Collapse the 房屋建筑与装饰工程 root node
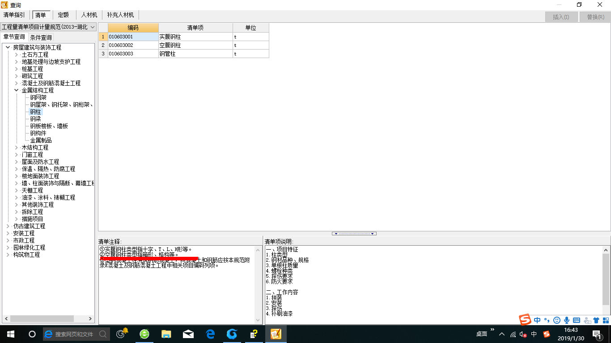The height and width of the screenshot is (343, 611). [8, 47]
